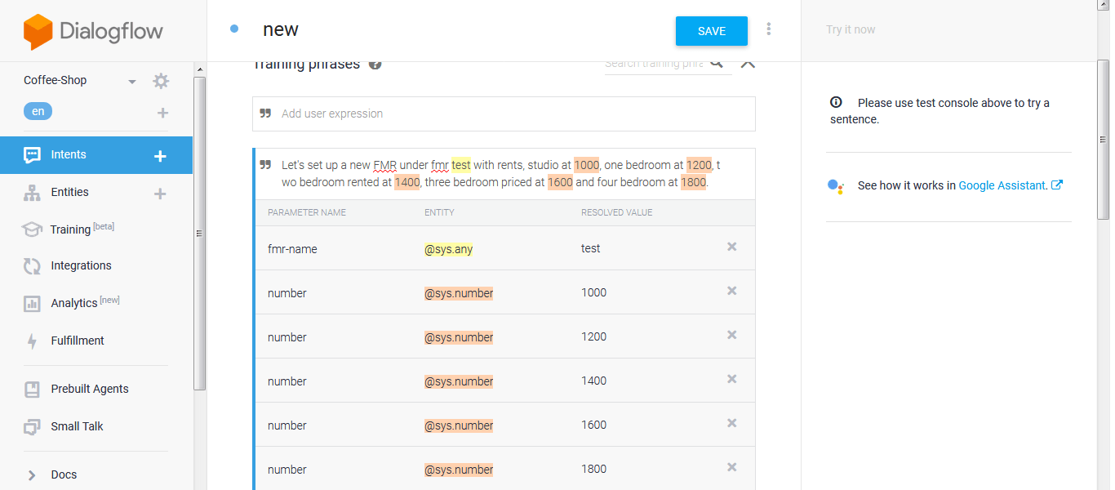Open Prebuilt Agents in the sidebar
The height and width of the screenshot is (490, 1115).
90,389
